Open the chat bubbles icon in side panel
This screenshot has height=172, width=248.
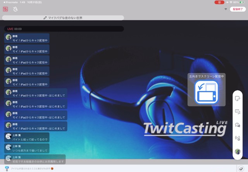click(x=238, y=125)
